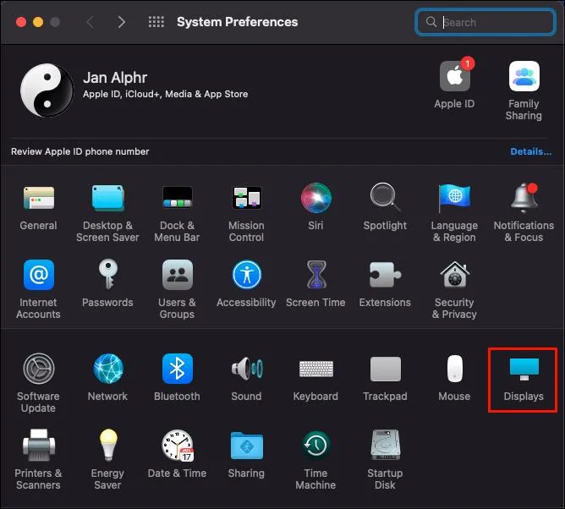Click the magnifying glass in search box
The width and height of the screenshot is (565, 509).
point(431,22)
